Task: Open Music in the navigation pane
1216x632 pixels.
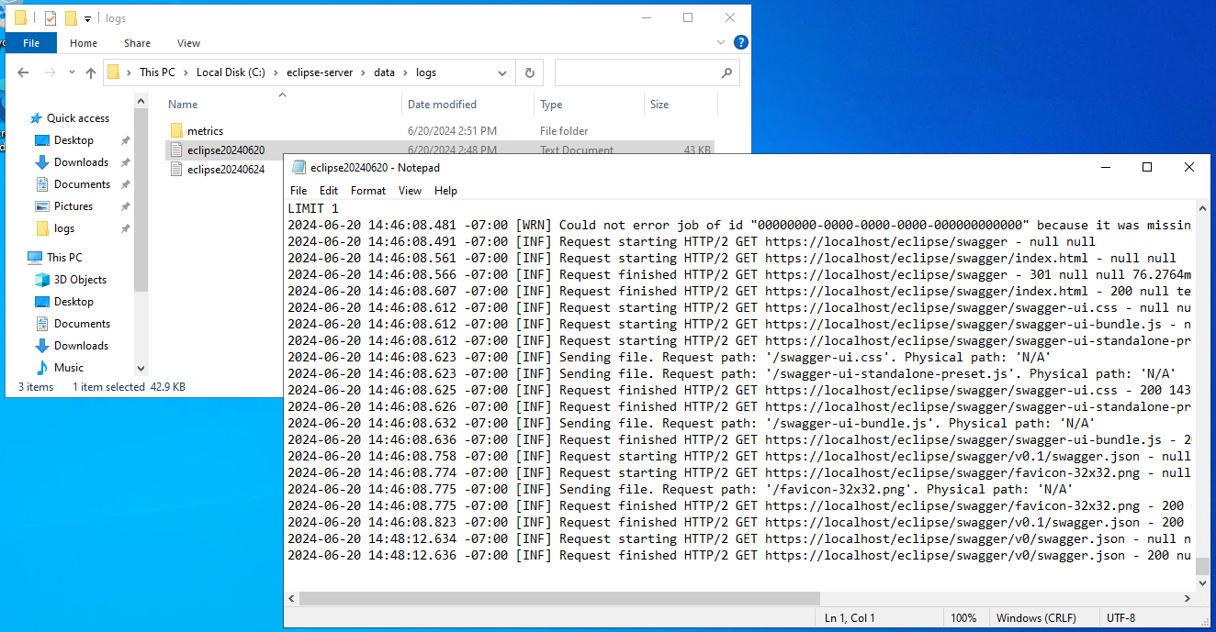Action: pos(69,368)
